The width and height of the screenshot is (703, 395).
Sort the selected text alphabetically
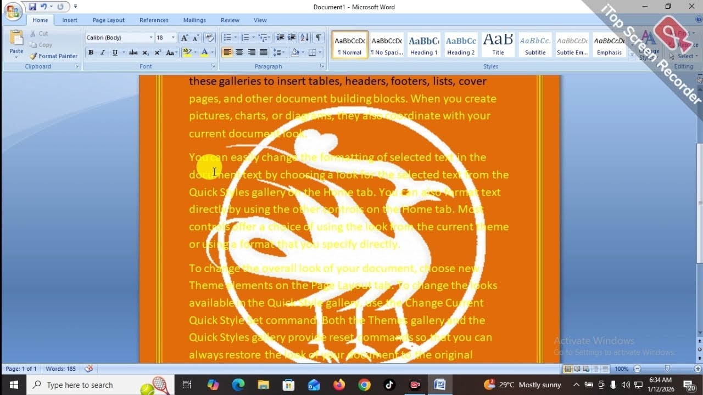point(305,38)
